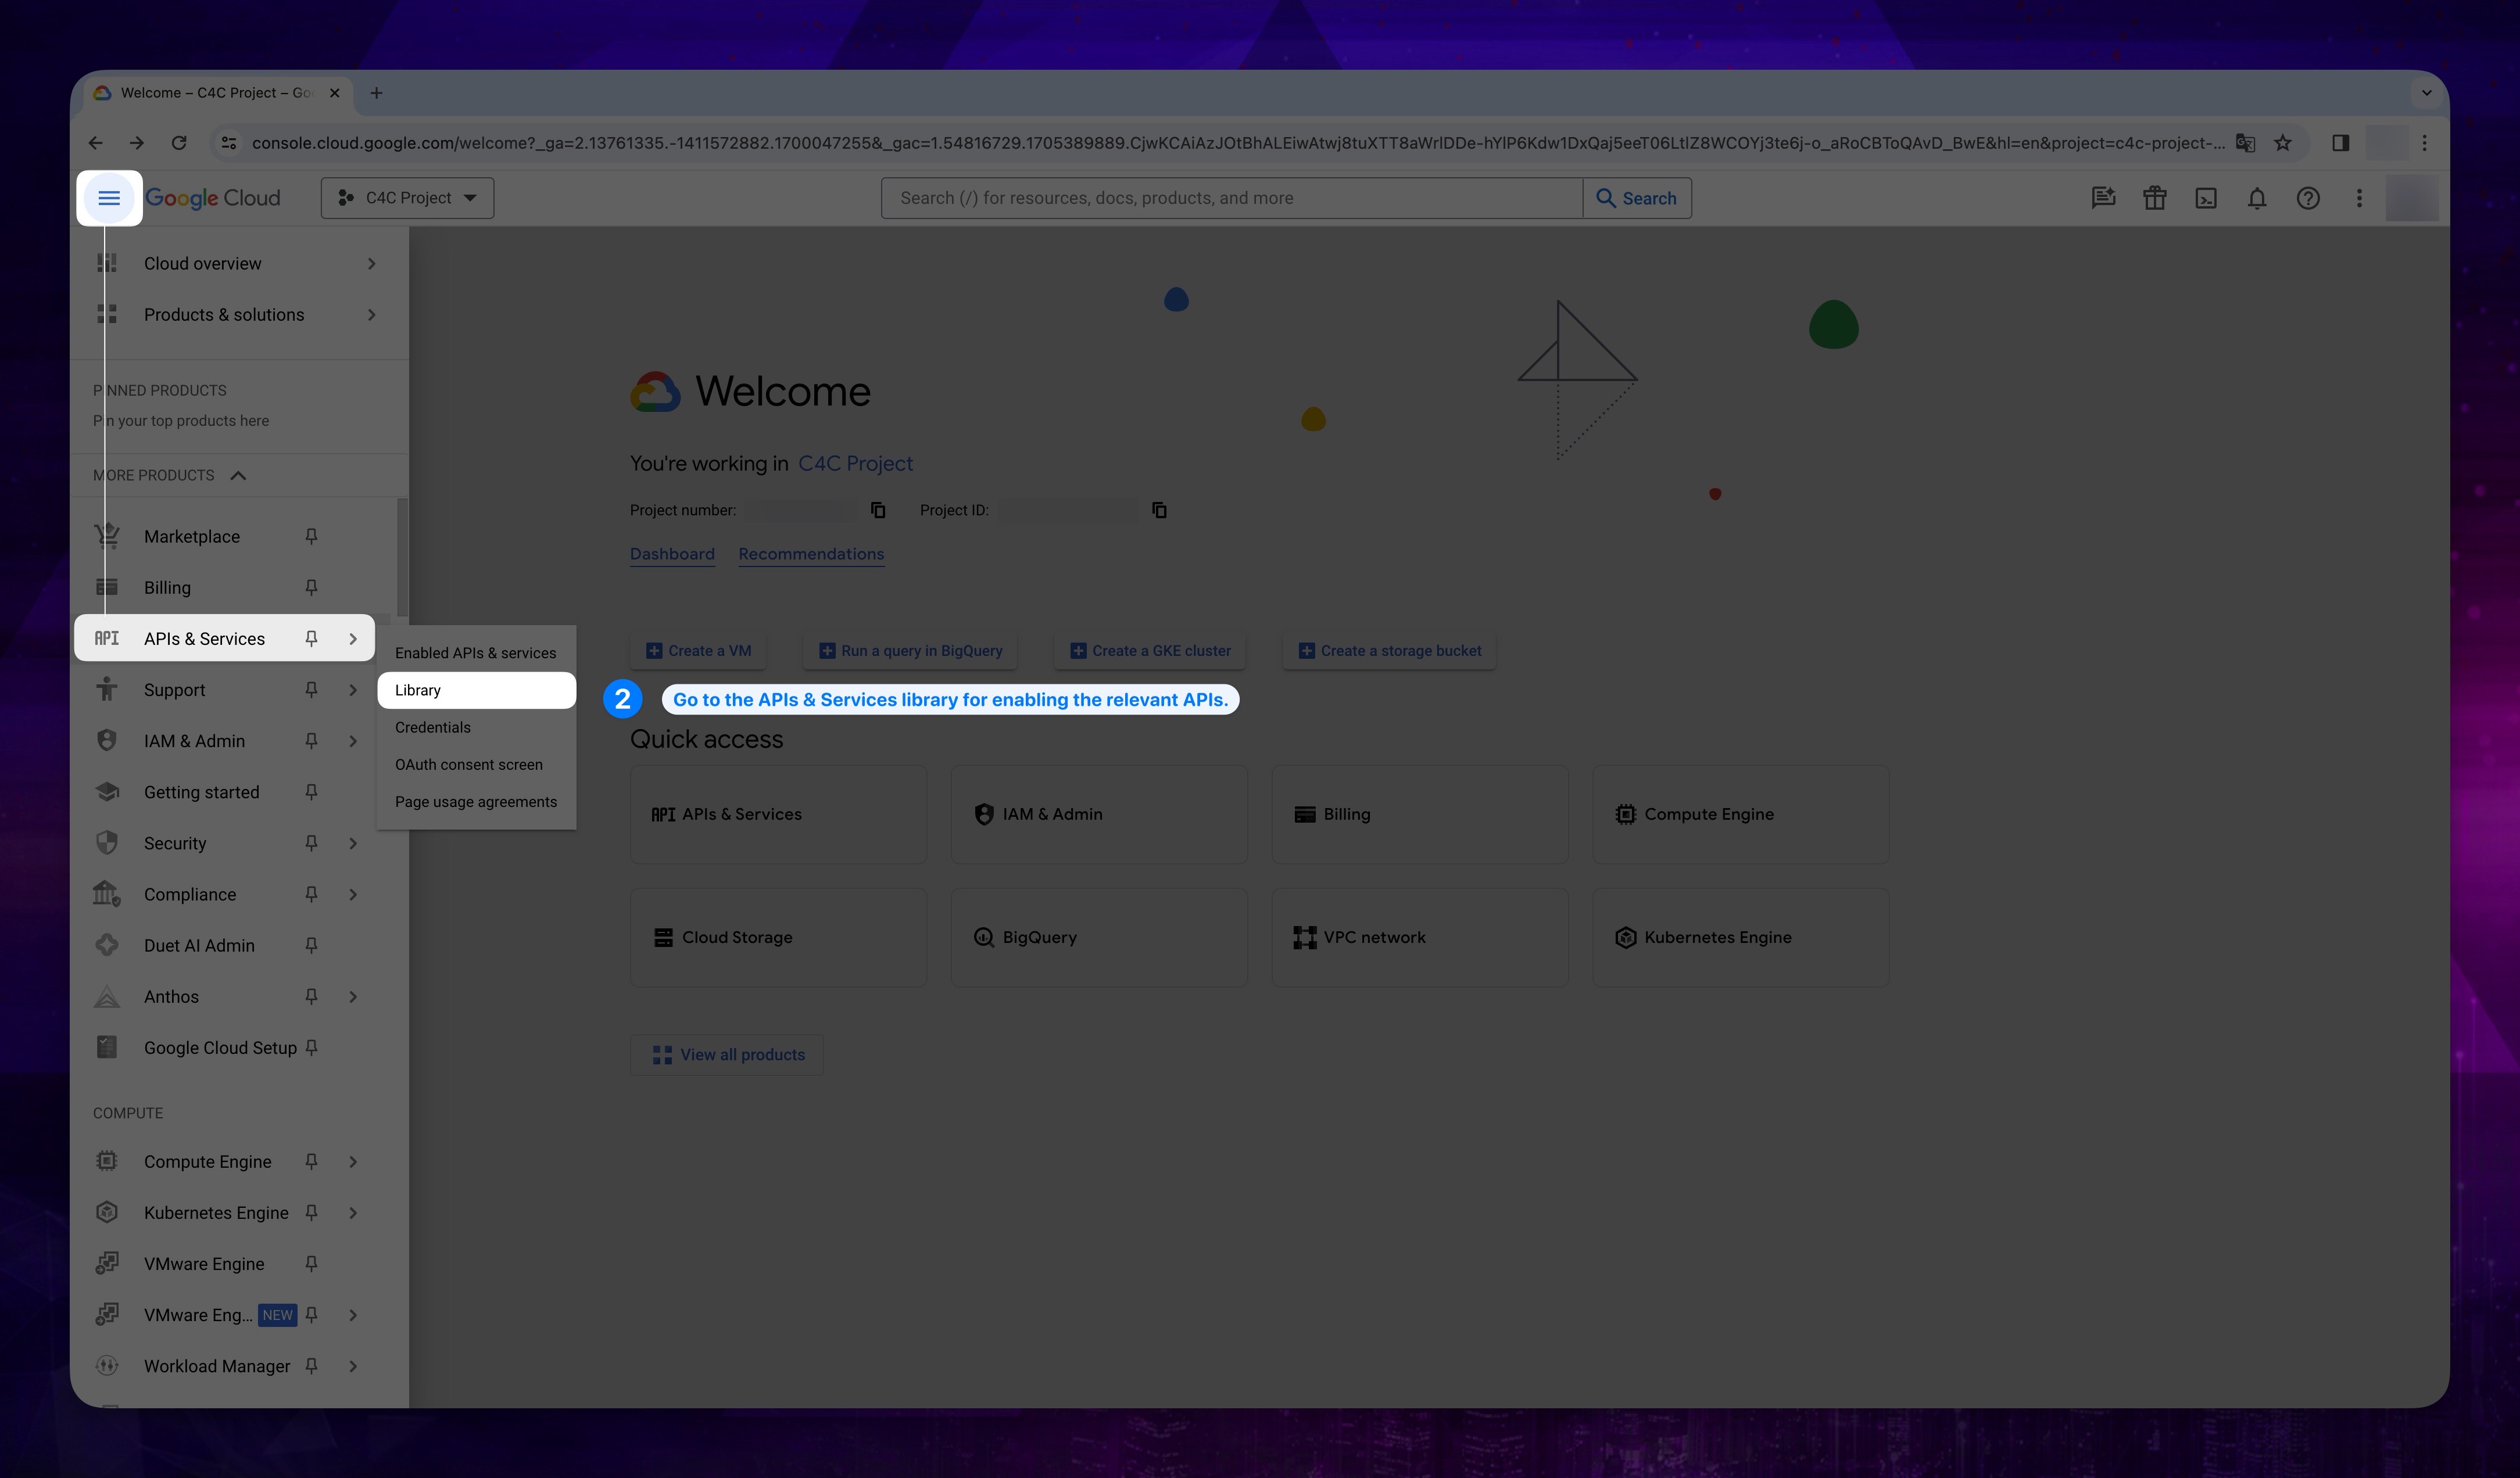The height and width of the screenshot is (1478, 2520).
Task: Expand Cloud overview submenu
Action: point(372,264)
